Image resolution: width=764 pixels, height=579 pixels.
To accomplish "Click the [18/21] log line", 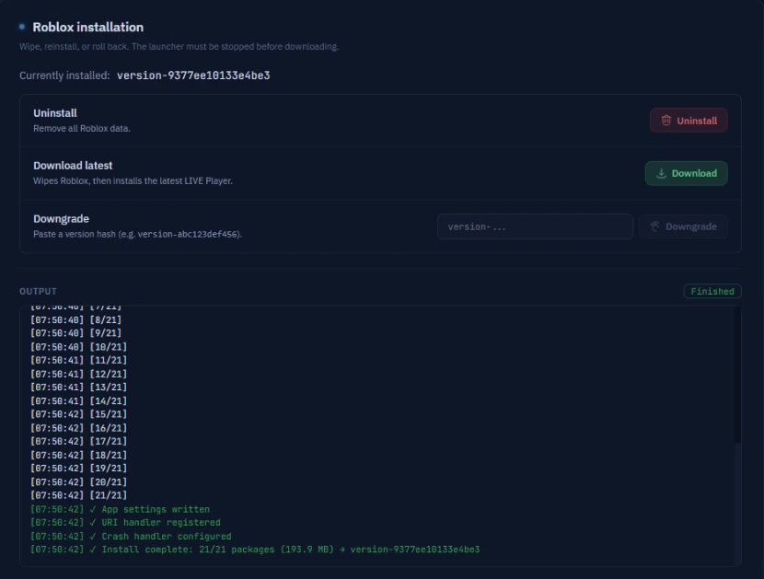I will [x=78, y=456].
